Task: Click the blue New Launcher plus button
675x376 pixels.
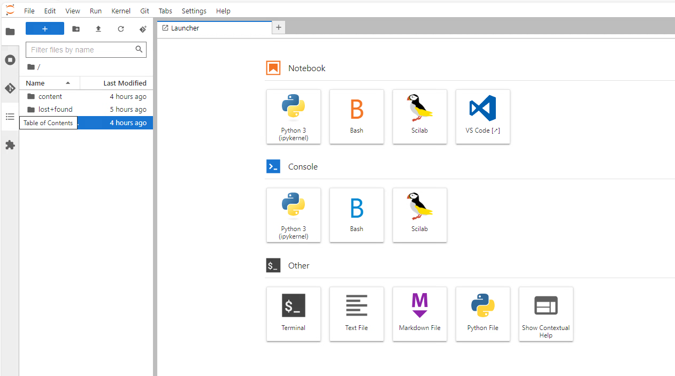Action: (x=45, y=29)
